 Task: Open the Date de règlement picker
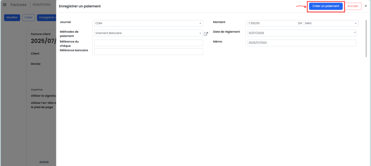(x=302, y=33)
